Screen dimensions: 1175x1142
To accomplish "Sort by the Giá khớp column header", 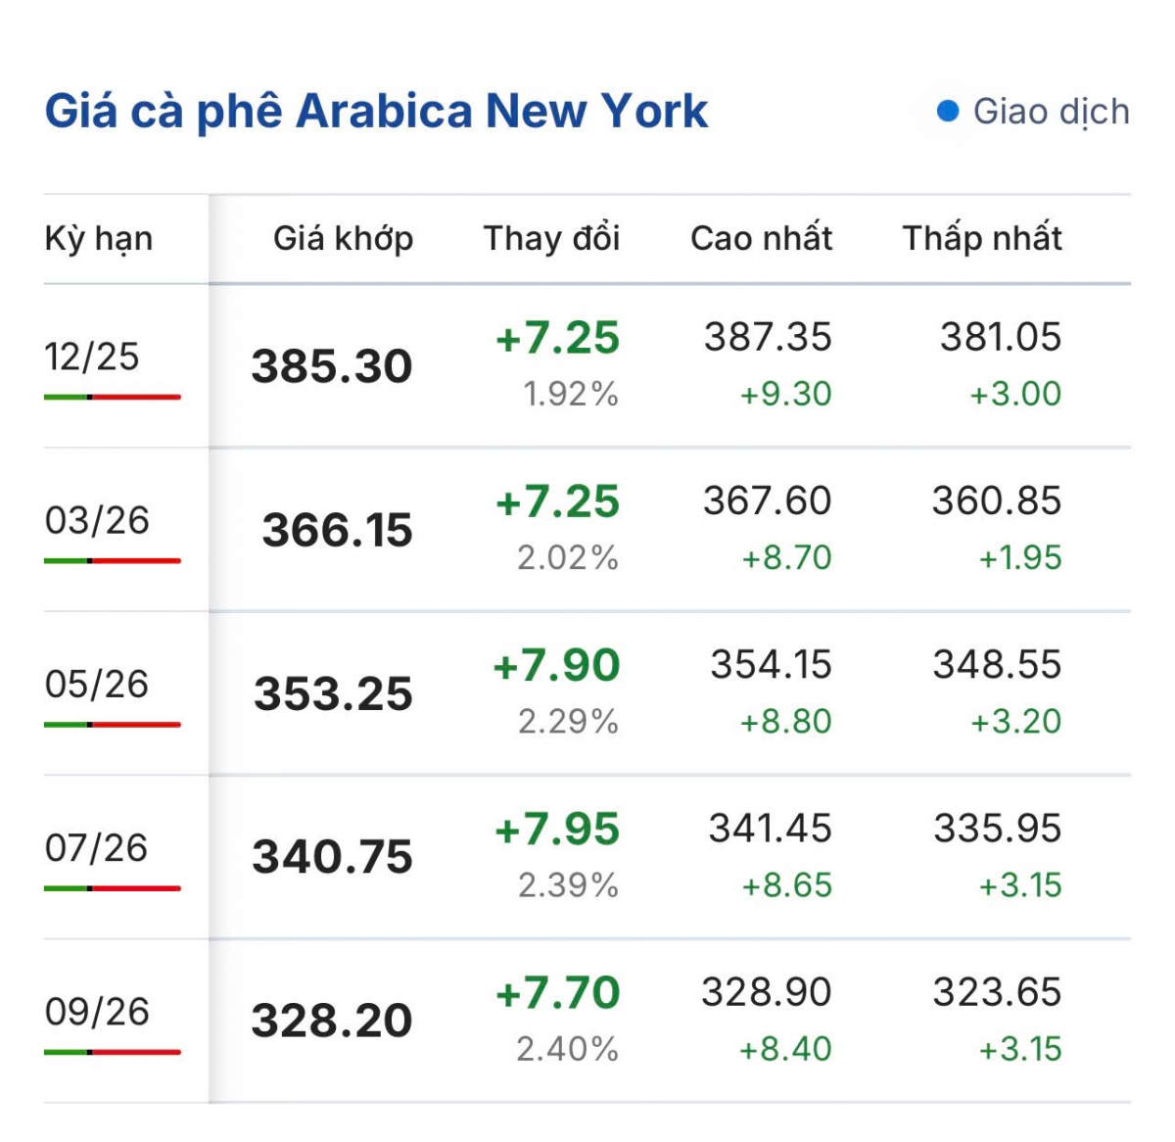I will [x=343, y=238].
